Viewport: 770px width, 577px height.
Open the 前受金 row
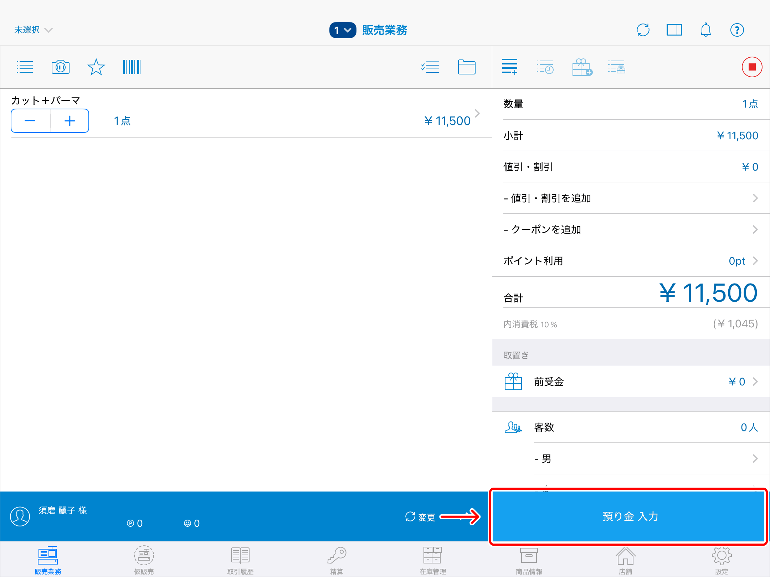[630, 382]
